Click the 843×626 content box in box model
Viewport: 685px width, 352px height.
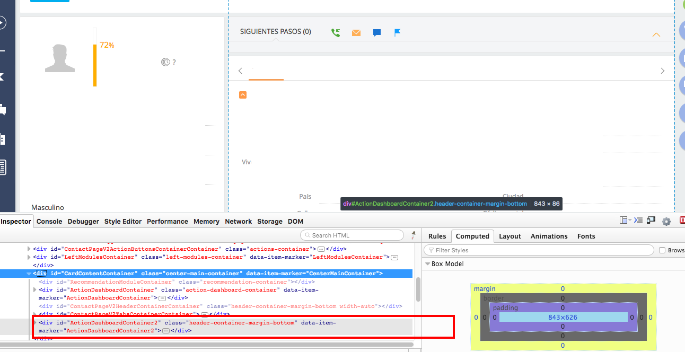(563, 317)
